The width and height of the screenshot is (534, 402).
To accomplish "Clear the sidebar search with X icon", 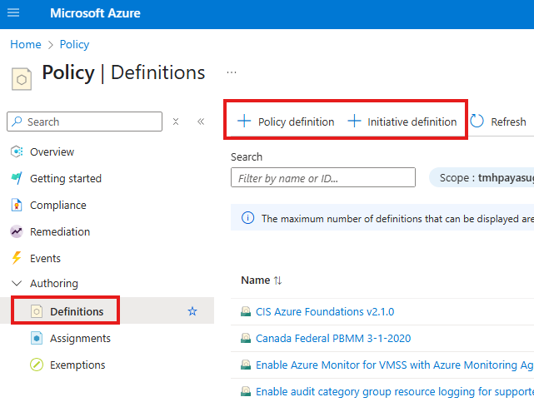I will (176, 122).
